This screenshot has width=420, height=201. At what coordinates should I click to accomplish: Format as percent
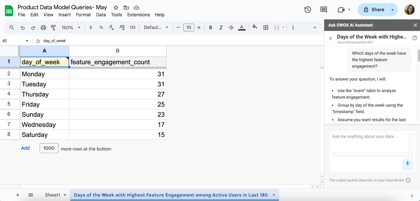click(x=101, y=27)
